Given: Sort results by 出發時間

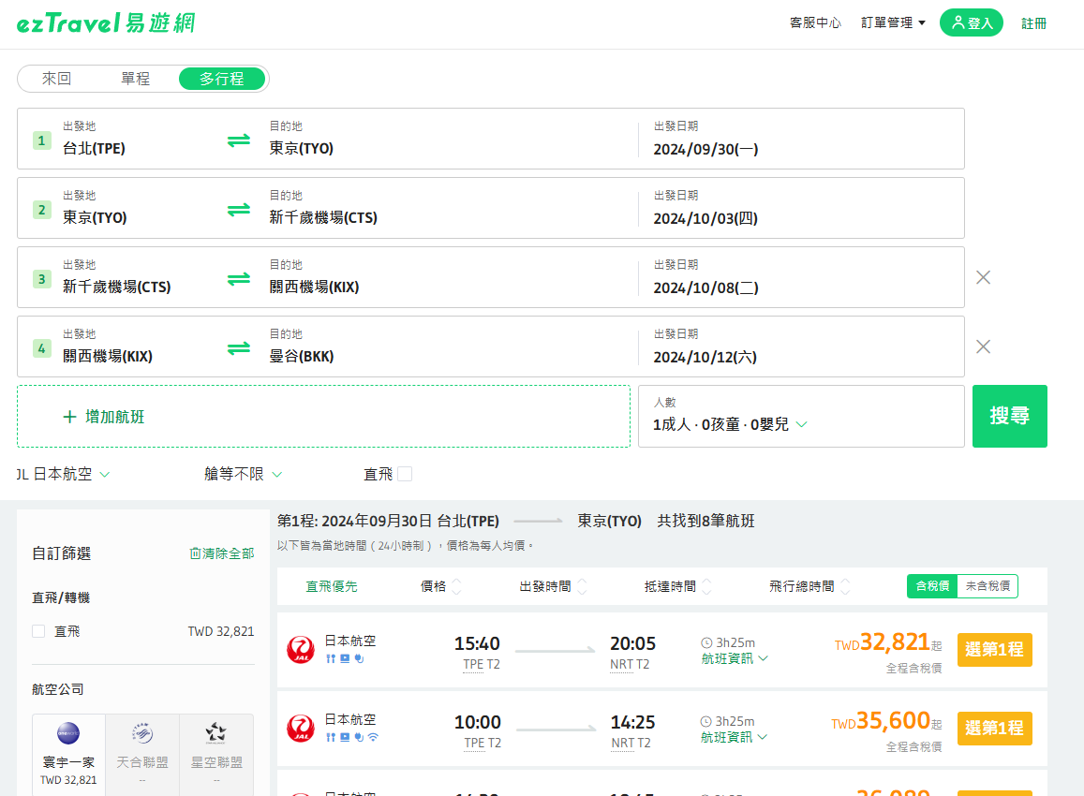Looking at the screenshot, I should coord(553,586).
